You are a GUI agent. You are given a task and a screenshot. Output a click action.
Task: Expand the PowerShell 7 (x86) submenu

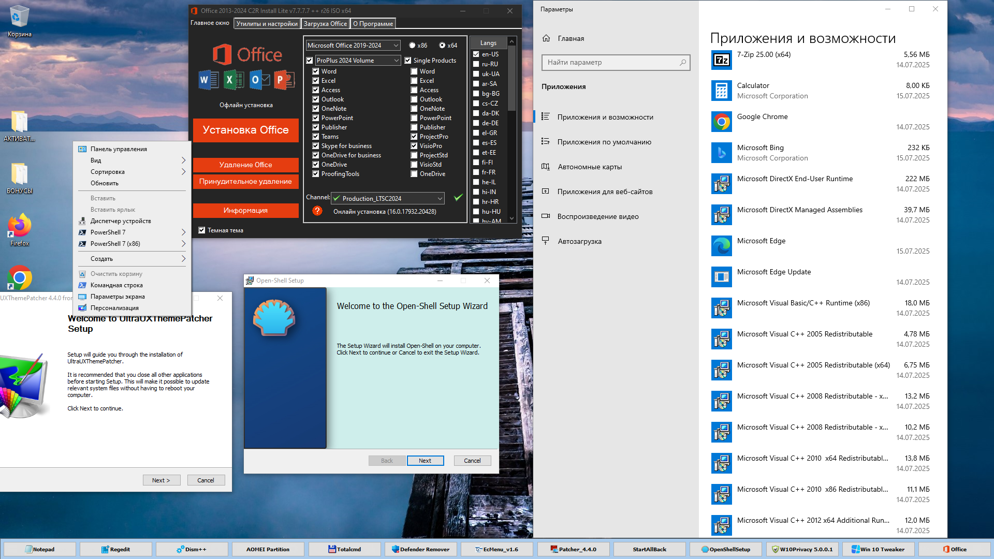coord(132,244)
